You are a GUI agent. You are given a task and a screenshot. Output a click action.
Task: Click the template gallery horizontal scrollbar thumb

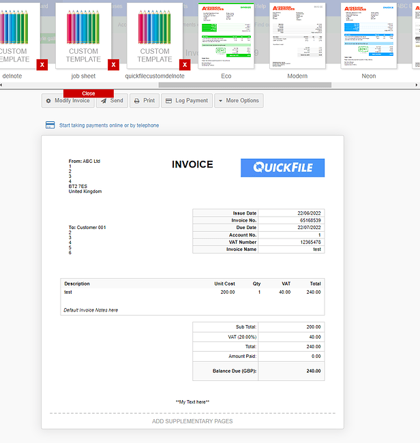pos(245,85)
